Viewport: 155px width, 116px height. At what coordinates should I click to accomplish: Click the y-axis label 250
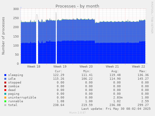[x=16, y=18]
